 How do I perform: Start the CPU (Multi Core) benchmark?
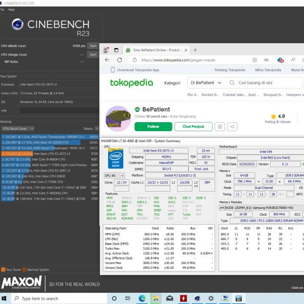click(x=93, y=46)
